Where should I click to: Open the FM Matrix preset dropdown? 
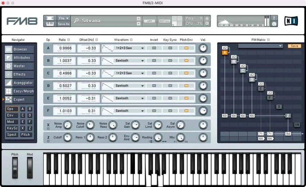(x=260, y=46)
